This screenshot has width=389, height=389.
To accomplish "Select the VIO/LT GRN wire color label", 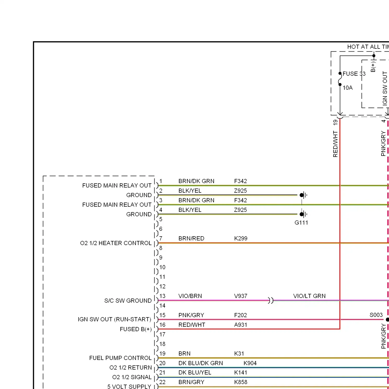I will [309, 296].
